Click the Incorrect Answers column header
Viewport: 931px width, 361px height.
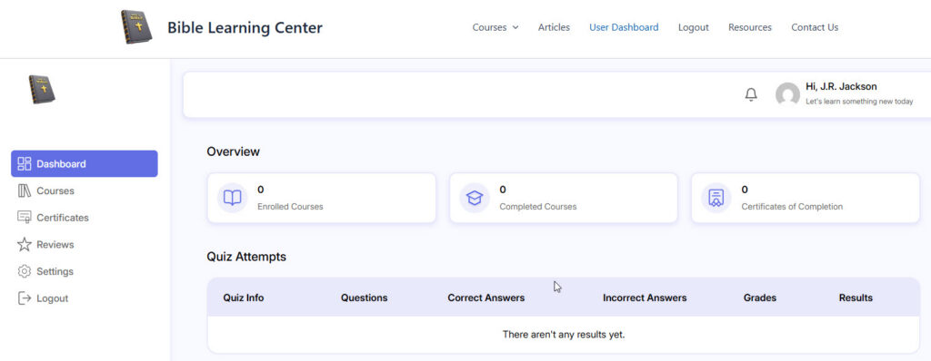(x=645, y=298)
